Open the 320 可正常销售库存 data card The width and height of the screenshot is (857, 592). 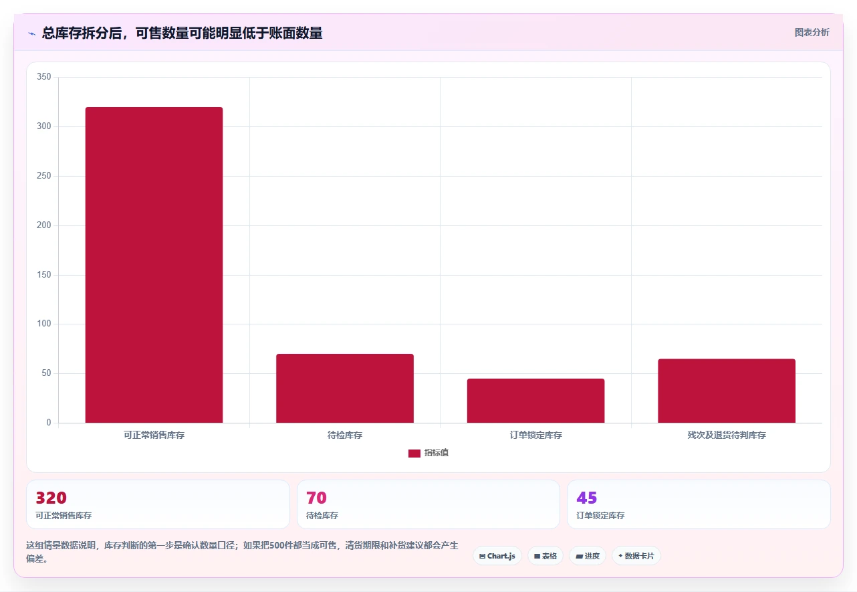(158, 504)
